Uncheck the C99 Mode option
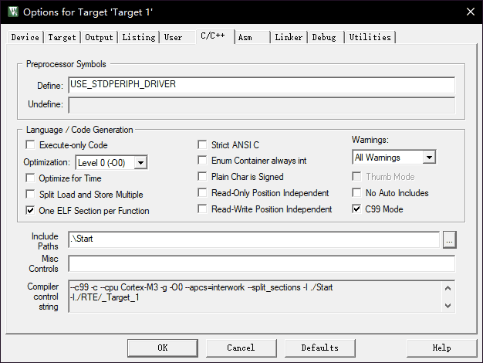The width and height of the screenshot is (483, 363). coord(357,209)
